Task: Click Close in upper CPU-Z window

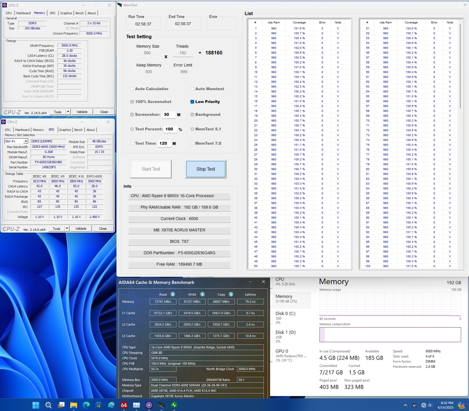Action: pyautogui.click(x=104, y=112)
